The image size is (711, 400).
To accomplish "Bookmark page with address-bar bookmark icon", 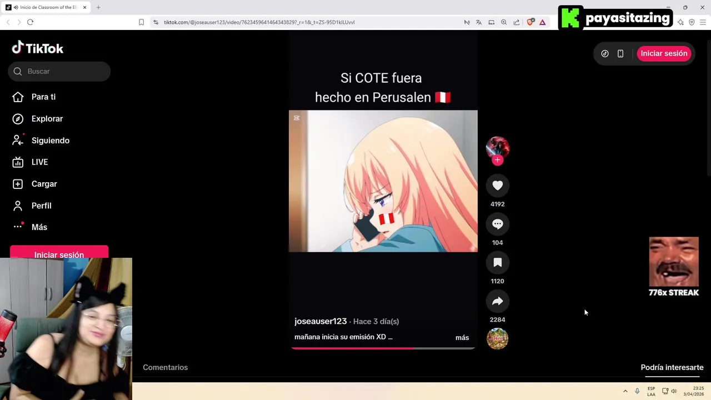I will pos(141,22).
